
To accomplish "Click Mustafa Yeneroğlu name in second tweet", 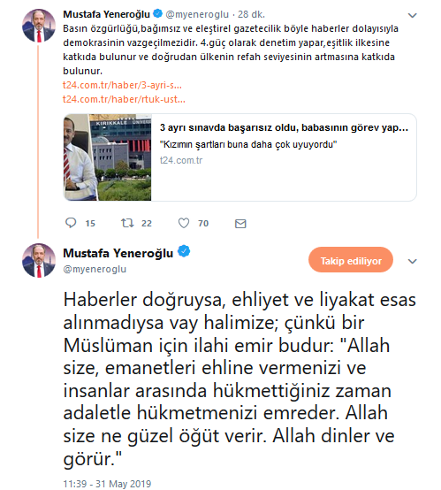I will coord(118,253).
